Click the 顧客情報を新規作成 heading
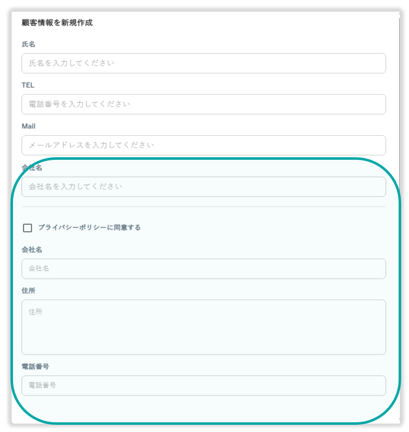This screenshot has width=409, height=432. [x=57, y=23]
